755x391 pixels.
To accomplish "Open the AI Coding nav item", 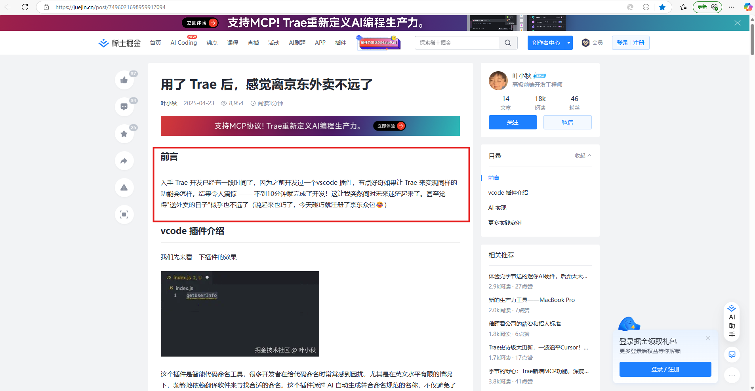I will coord(183,43).
